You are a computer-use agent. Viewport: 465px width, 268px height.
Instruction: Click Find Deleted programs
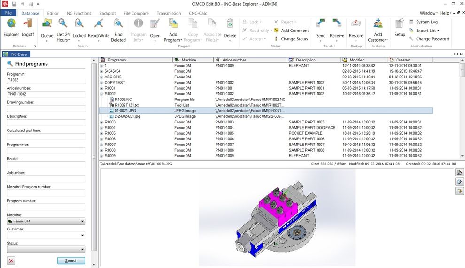click(x=118, y=30)
